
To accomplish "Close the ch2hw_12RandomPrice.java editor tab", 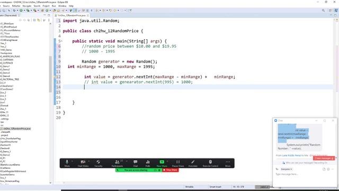I will click(x=88, y=15).
